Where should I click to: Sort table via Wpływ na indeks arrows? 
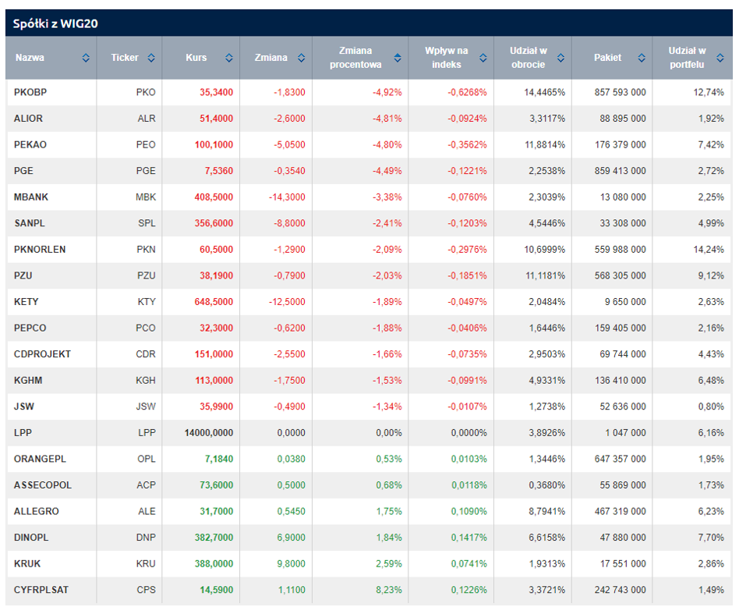[x=483, y=58]
